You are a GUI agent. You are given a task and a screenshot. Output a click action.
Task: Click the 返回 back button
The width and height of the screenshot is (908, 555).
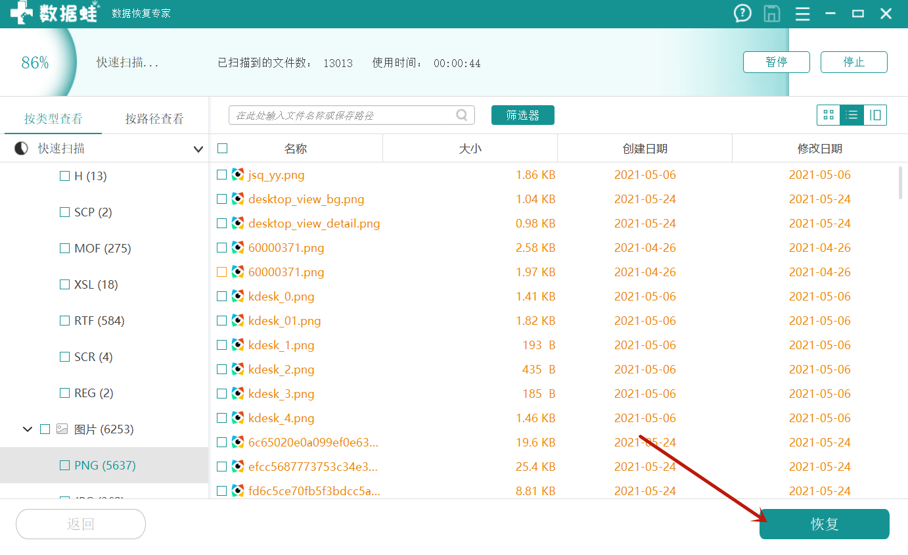(x=81, y=524)
